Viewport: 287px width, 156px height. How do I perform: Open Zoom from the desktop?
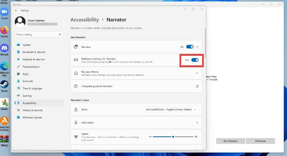coord(4,13)
